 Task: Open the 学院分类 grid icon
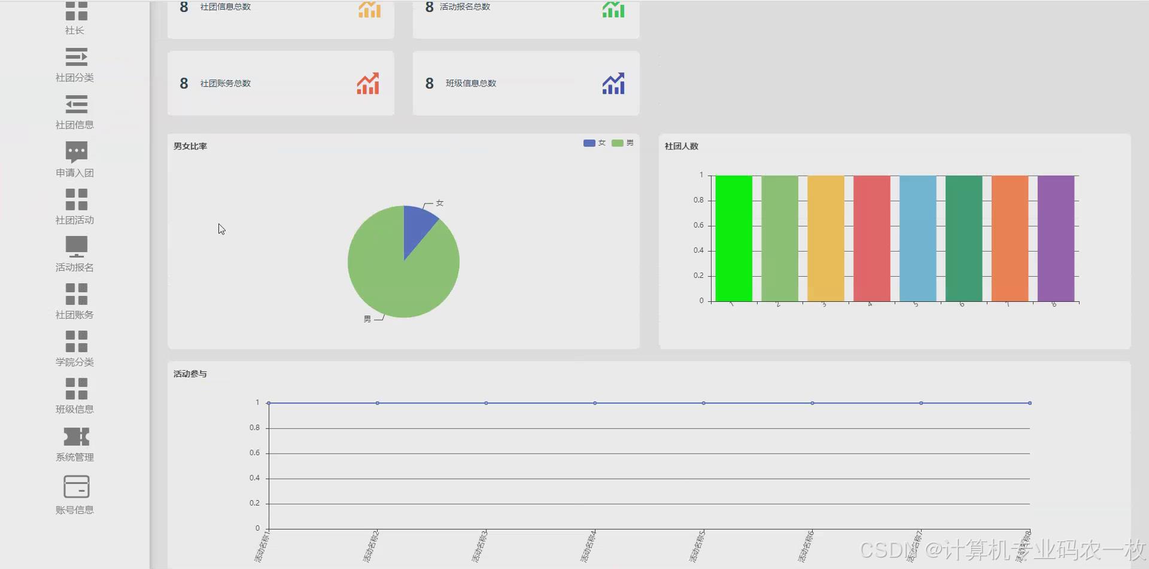tap(76, 341)
